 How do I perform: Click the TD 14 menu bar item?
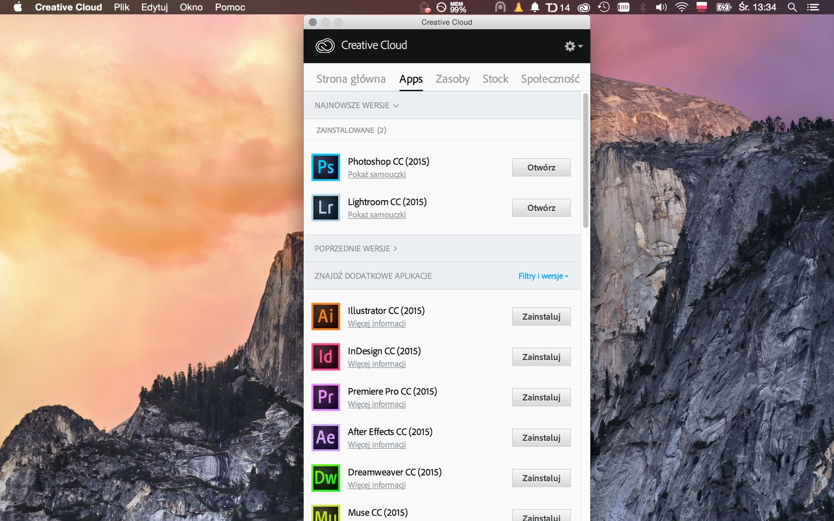[x=558, y=7]
